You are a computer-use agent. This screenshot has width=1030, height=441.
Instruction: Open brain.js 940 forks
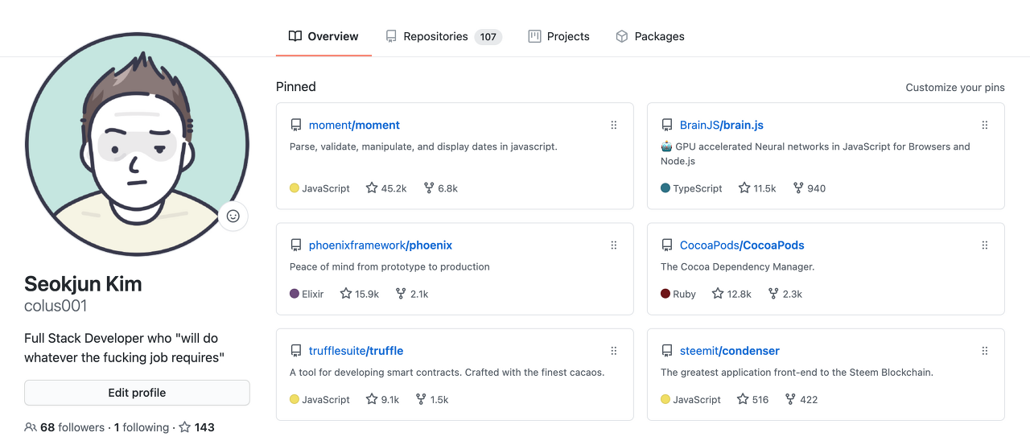coord(810,188)
